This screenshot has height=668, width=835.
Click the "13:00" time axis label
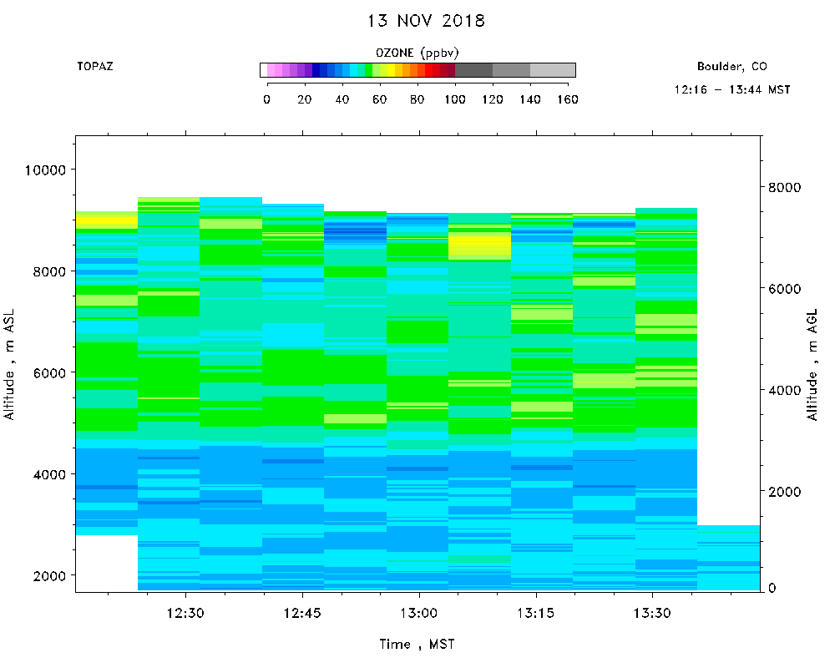pos(419,613)
